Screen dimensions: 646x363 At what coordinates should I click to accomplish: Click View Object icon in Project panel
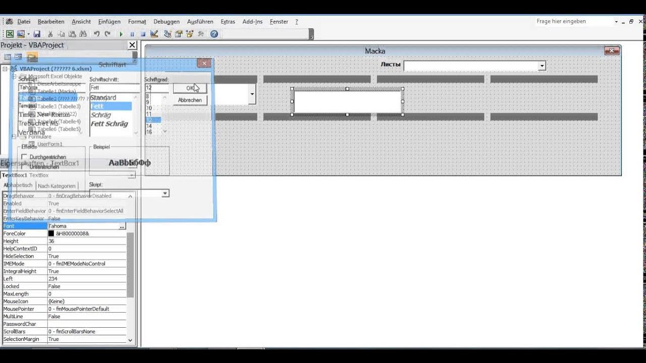coord(18,57)
